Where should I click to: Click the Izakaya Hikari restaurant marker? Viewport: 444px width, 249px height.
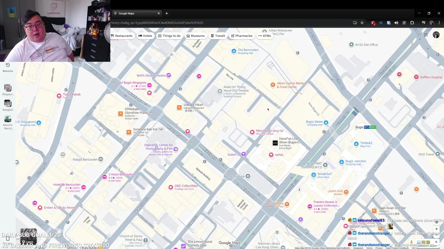[179, 108]
